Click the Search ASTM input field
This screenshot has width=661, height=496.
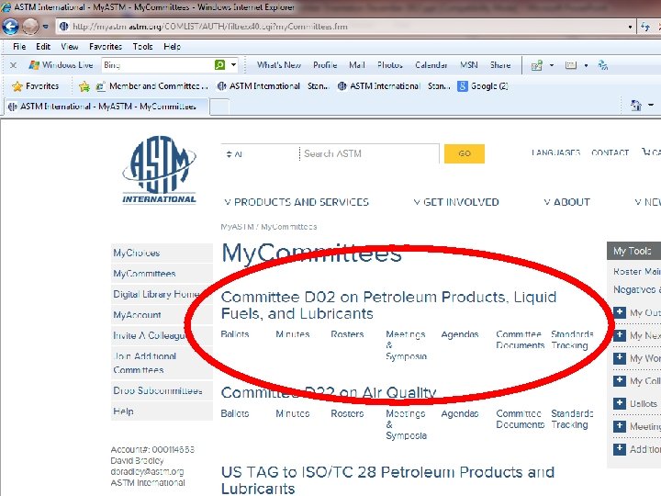[369, 153]
